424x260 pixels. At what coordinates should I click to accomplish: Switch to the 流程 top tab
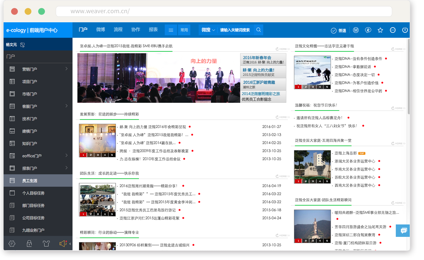(x=118, y=30)
